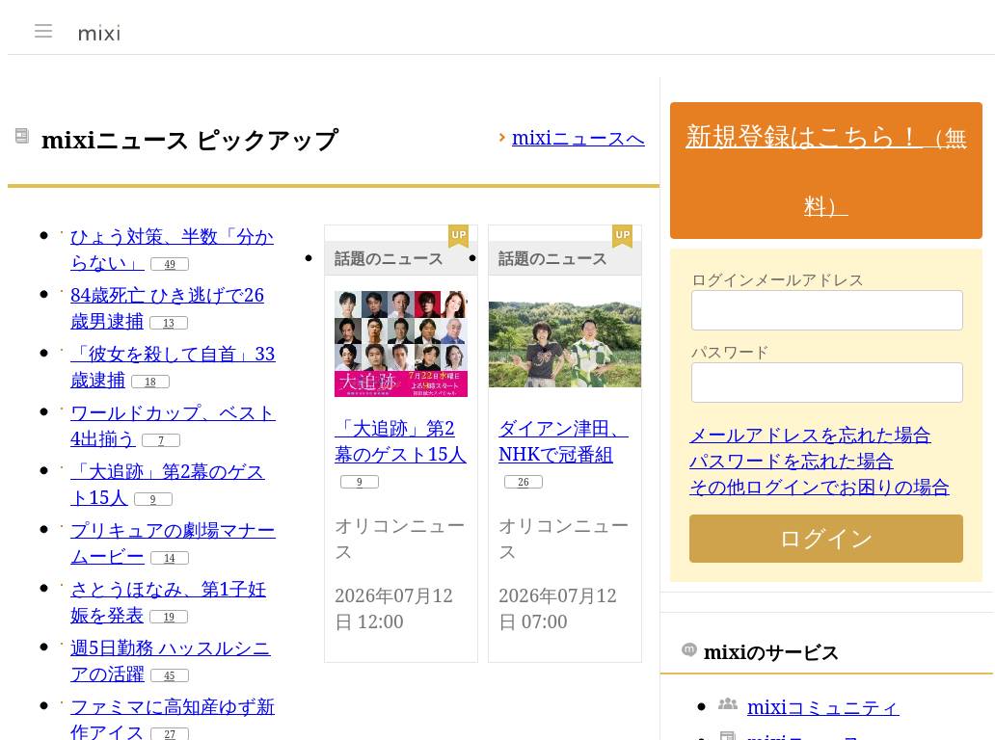Click the 話題のニュース label on 大追跡 card
This screenshot has width=995, height=740.
tap(389, 259)
